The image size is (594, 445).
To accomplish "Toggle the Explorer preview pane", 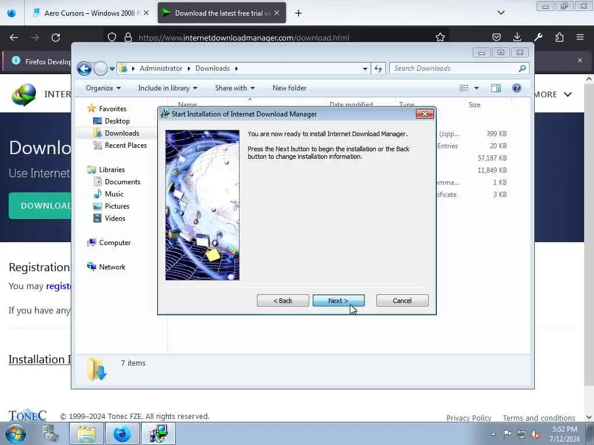I will (x=496, y=88).
